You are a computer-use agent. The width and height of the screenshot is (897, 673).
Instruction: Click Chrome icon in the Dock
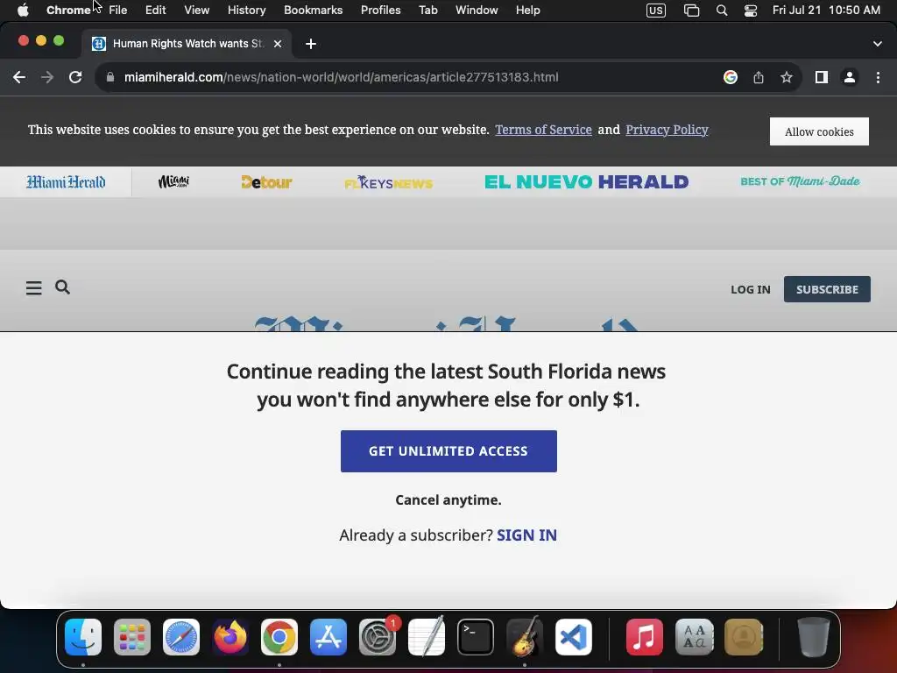(279, 637)
